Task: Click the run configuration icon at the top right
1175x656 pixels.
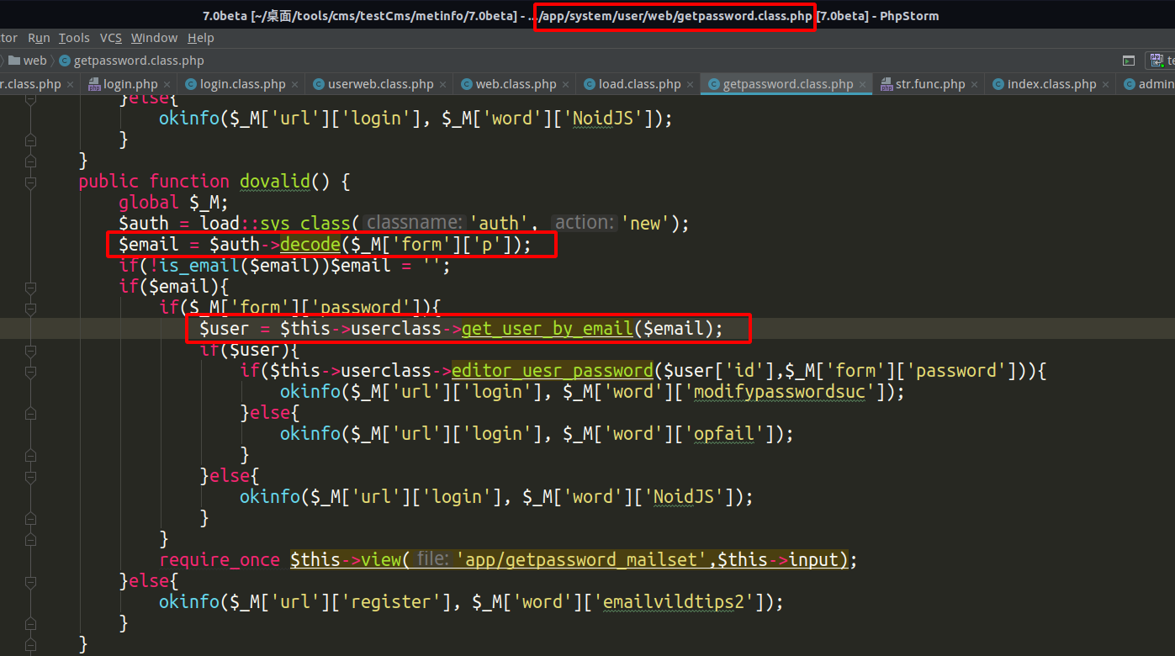Action: [1158, 61]
